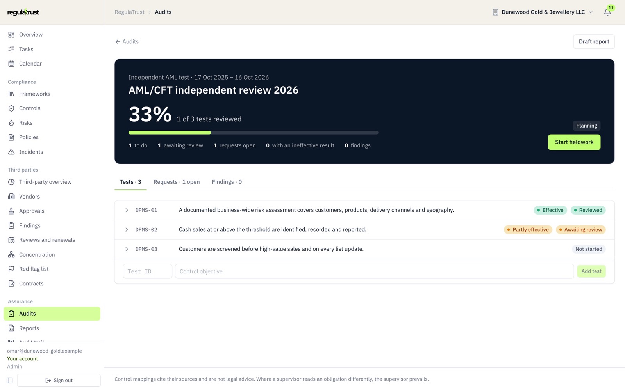Open the Reports document icon
This screenshot has height=390, width=625.
[11, 328]
